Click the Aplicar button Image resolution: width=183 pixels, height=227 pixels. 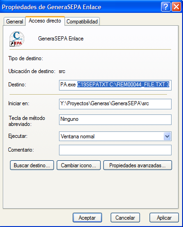[164, 217]
